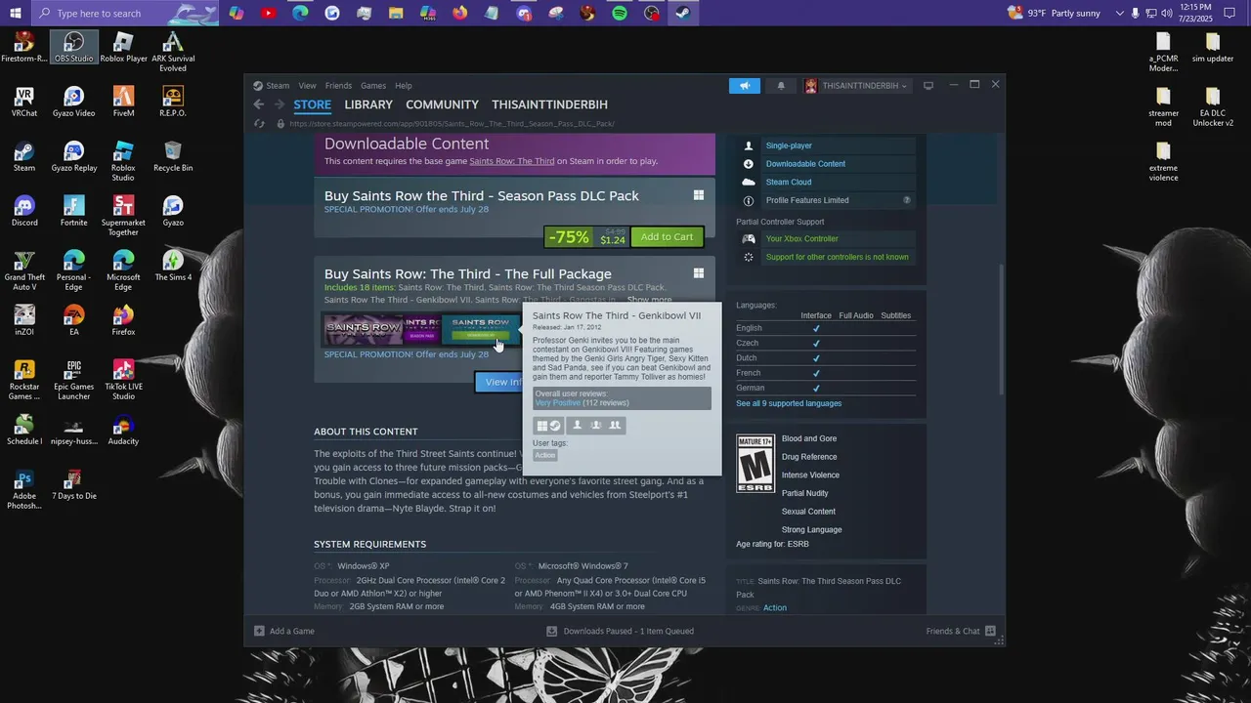The width and height of the screenshot is (1251, 703).
Task: Open 7 Days to Die desktop icon
Action: point(74,483)
